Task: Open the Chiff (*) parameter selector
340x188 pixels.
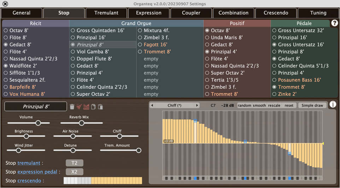Action: coord(175,105)
